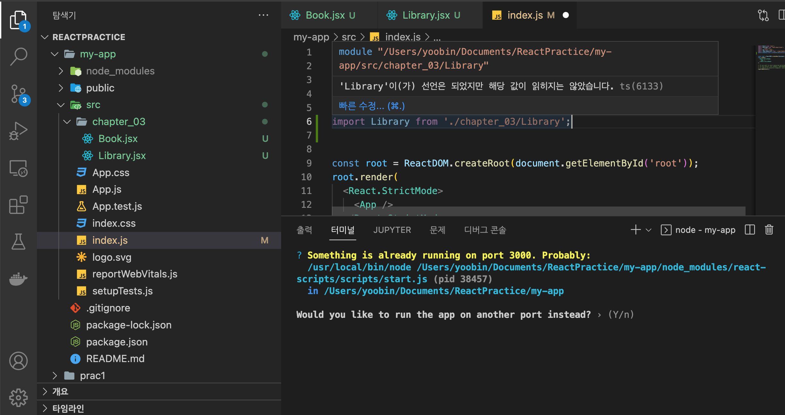This screenshot has width=785, height=415.
Task: Click the root.render( code line
Action: coord(365,177)
